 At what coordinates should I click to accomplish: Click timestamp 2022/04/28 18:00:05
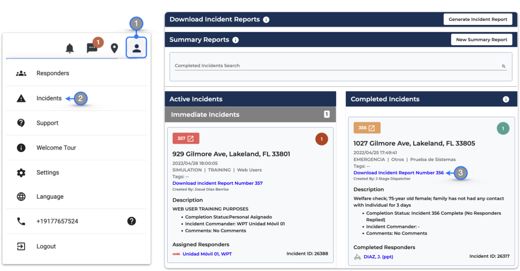click(x=195, y=163)
